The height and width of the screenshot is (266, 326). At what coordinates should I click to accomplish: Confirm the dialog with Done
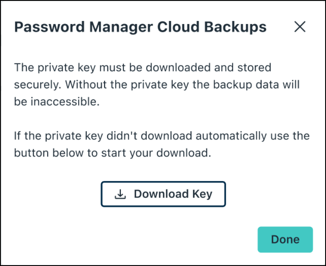(x=285, y=239)
